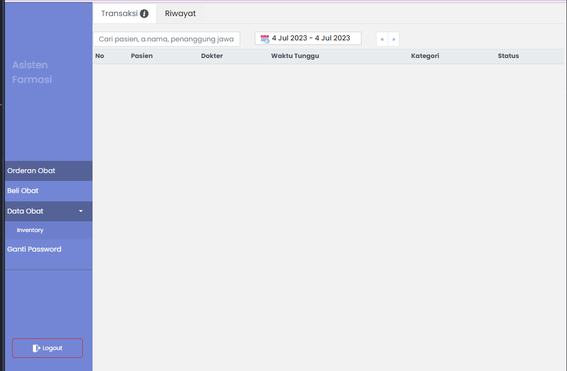The image size is (567, 371).
Task: Select Beli Obat sidebar item
Action: tap(23, 191)
